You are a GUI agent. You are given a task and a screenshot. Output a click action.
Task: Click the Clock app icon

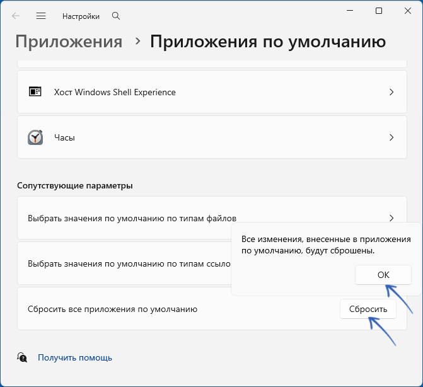[x=35, y=137]
